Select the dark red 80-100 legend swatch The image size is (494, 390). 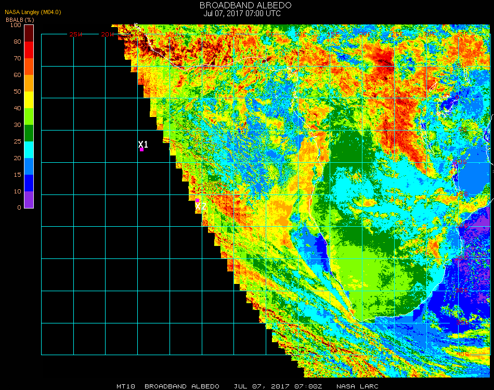(x=29, y=33)
